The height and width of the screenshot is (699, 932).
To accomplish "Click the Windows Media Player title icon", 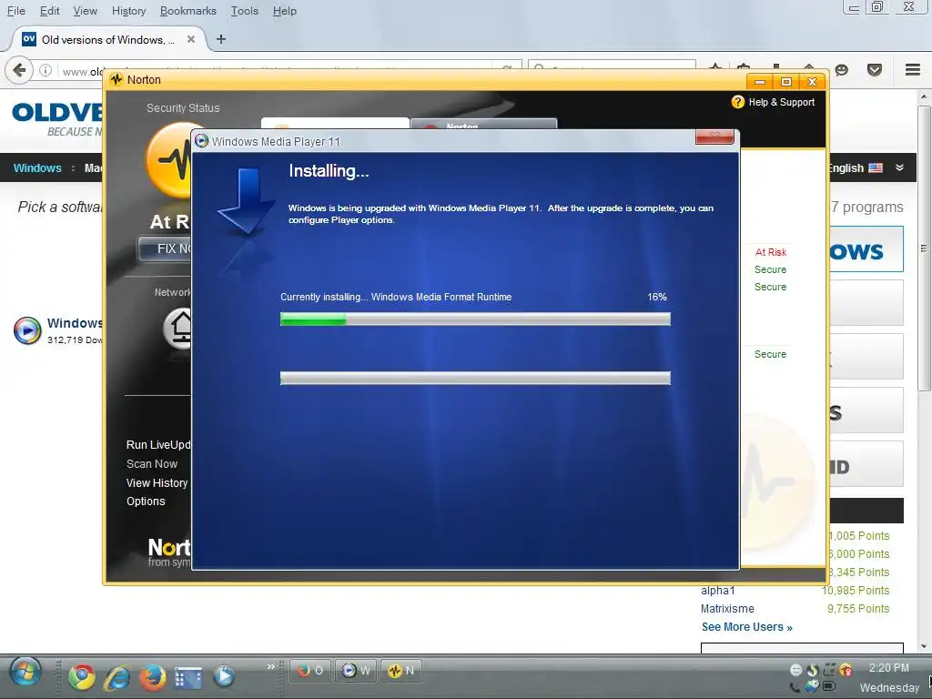I will tap(201, 141).
